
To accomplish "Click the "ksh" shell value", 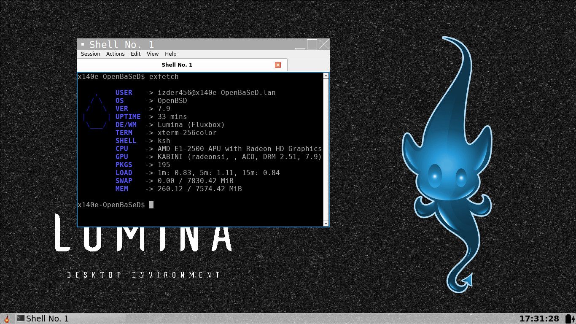I will point(164,141).
